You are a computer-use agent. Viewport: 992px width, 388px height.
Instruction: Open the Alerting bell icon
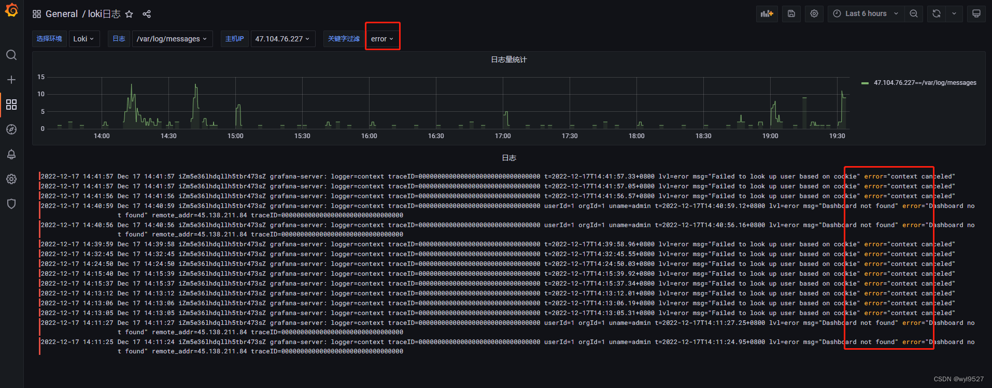pyautogui.click(x=11, y=154)
